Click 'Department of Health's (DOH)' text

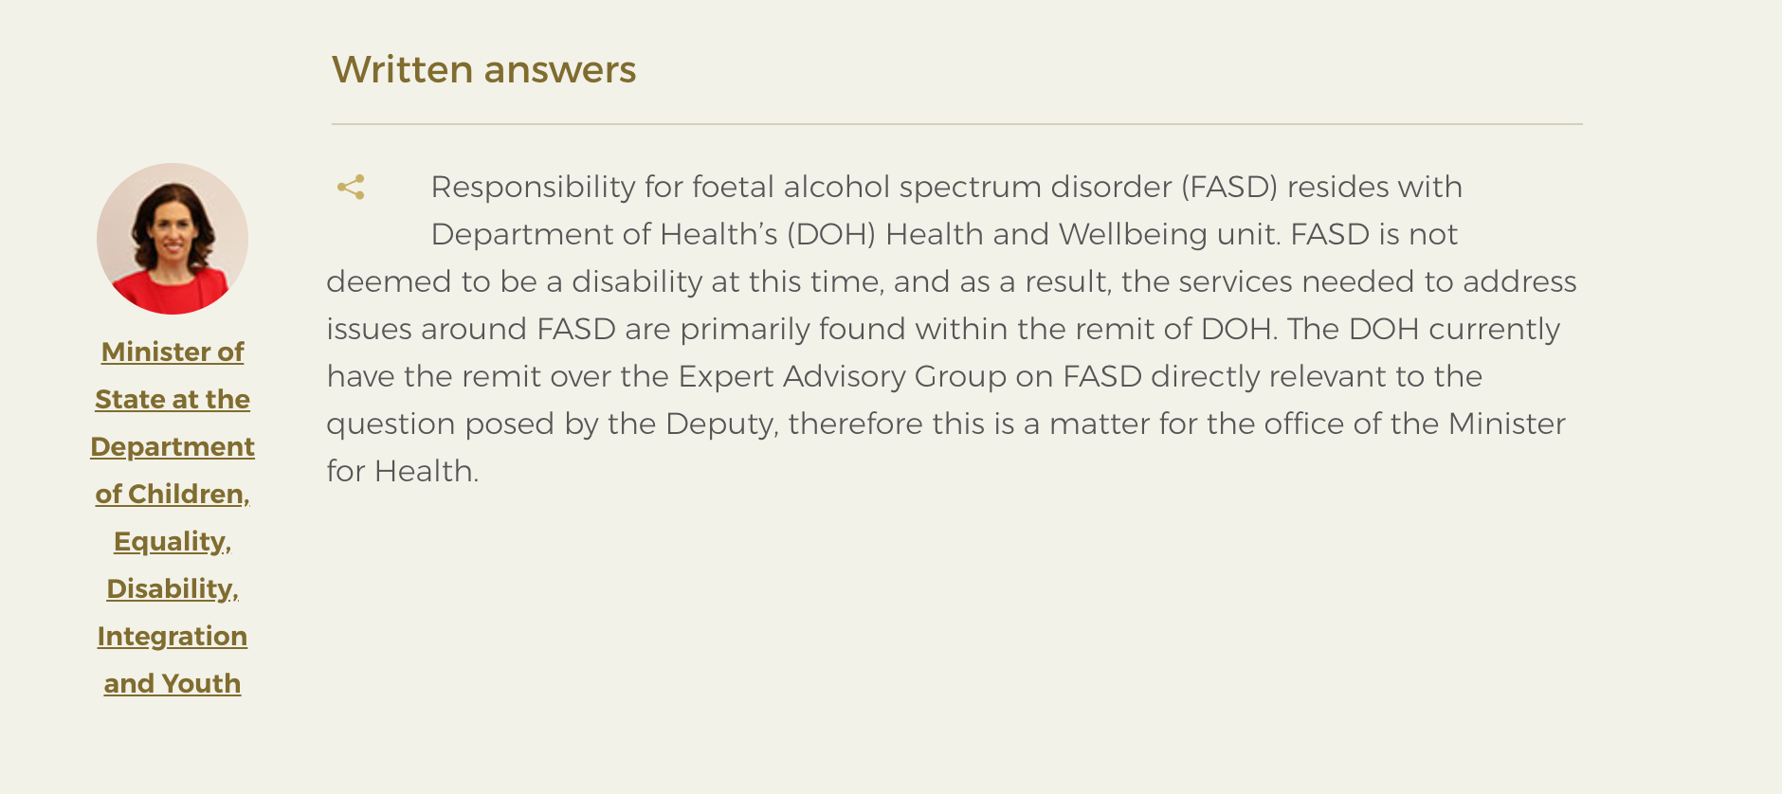pyautogui.click(x=653, y=234)
